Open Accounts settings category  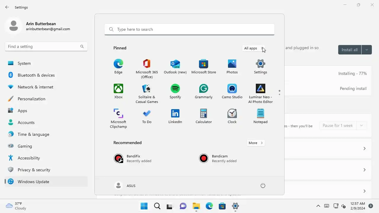[46, 122]
